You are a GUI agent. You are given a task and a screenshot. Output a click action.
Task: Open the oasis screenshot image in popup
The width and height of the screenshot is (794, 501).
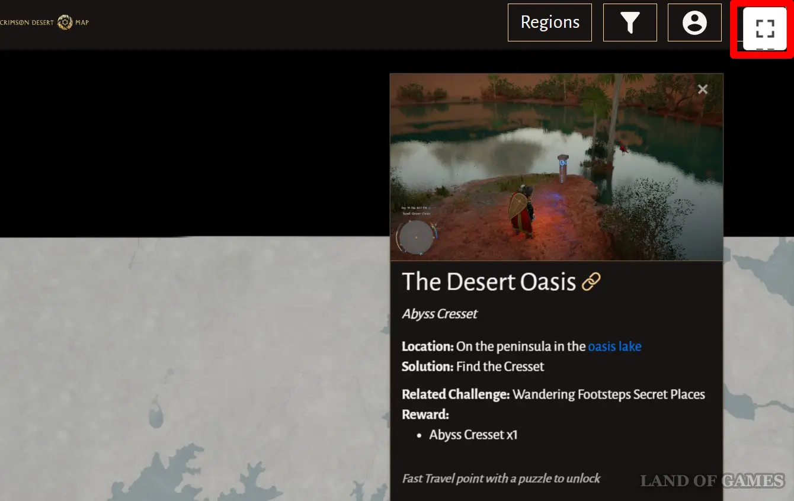pyautogui.click(x=556, y=167)
